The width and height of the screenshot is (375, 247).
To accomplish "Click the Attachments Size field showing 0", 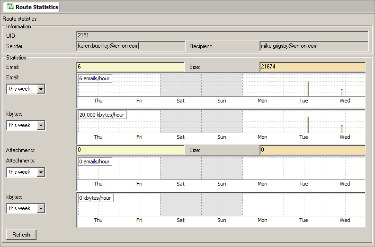I will tap(312, 150).
